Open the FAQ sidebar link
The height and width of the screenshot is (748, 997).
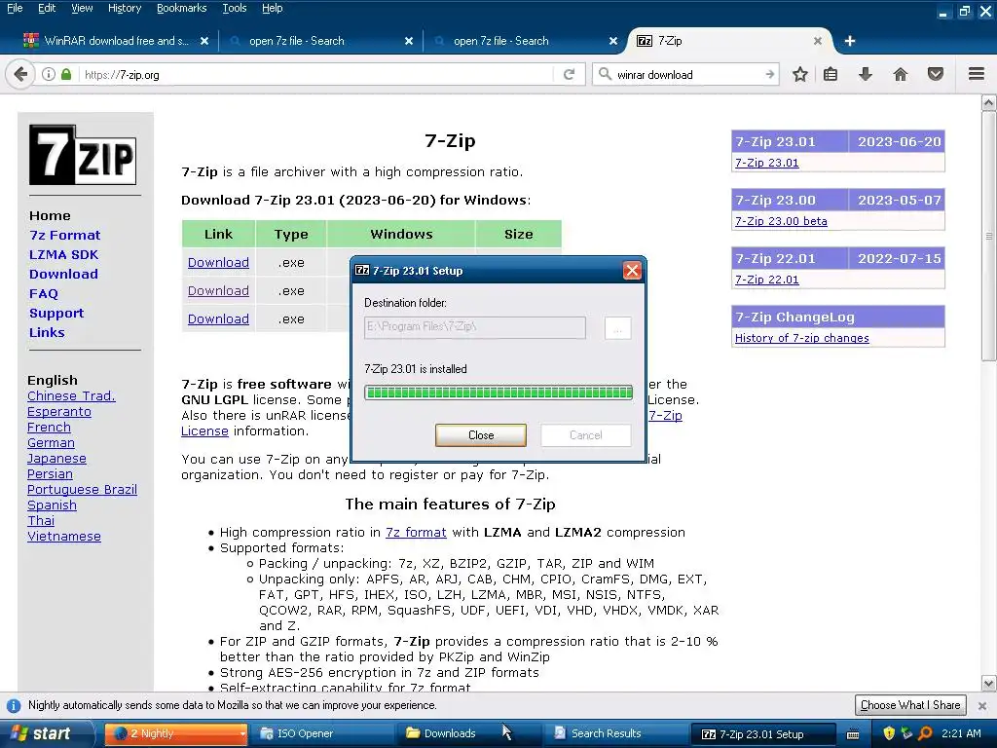43,294
